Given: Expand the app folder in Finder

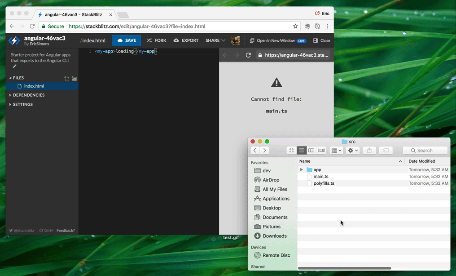Looking at the screenshot, I should tap(301, 169).
